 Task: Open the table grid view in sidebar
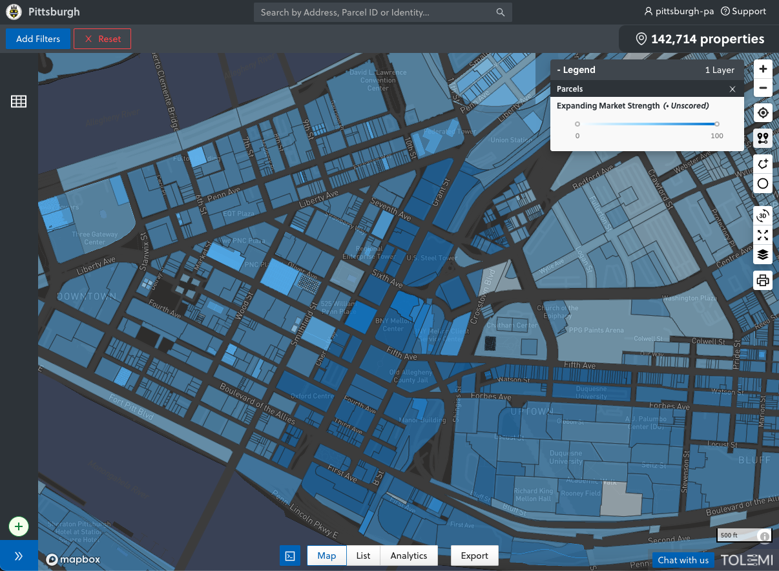pos(19,101)
